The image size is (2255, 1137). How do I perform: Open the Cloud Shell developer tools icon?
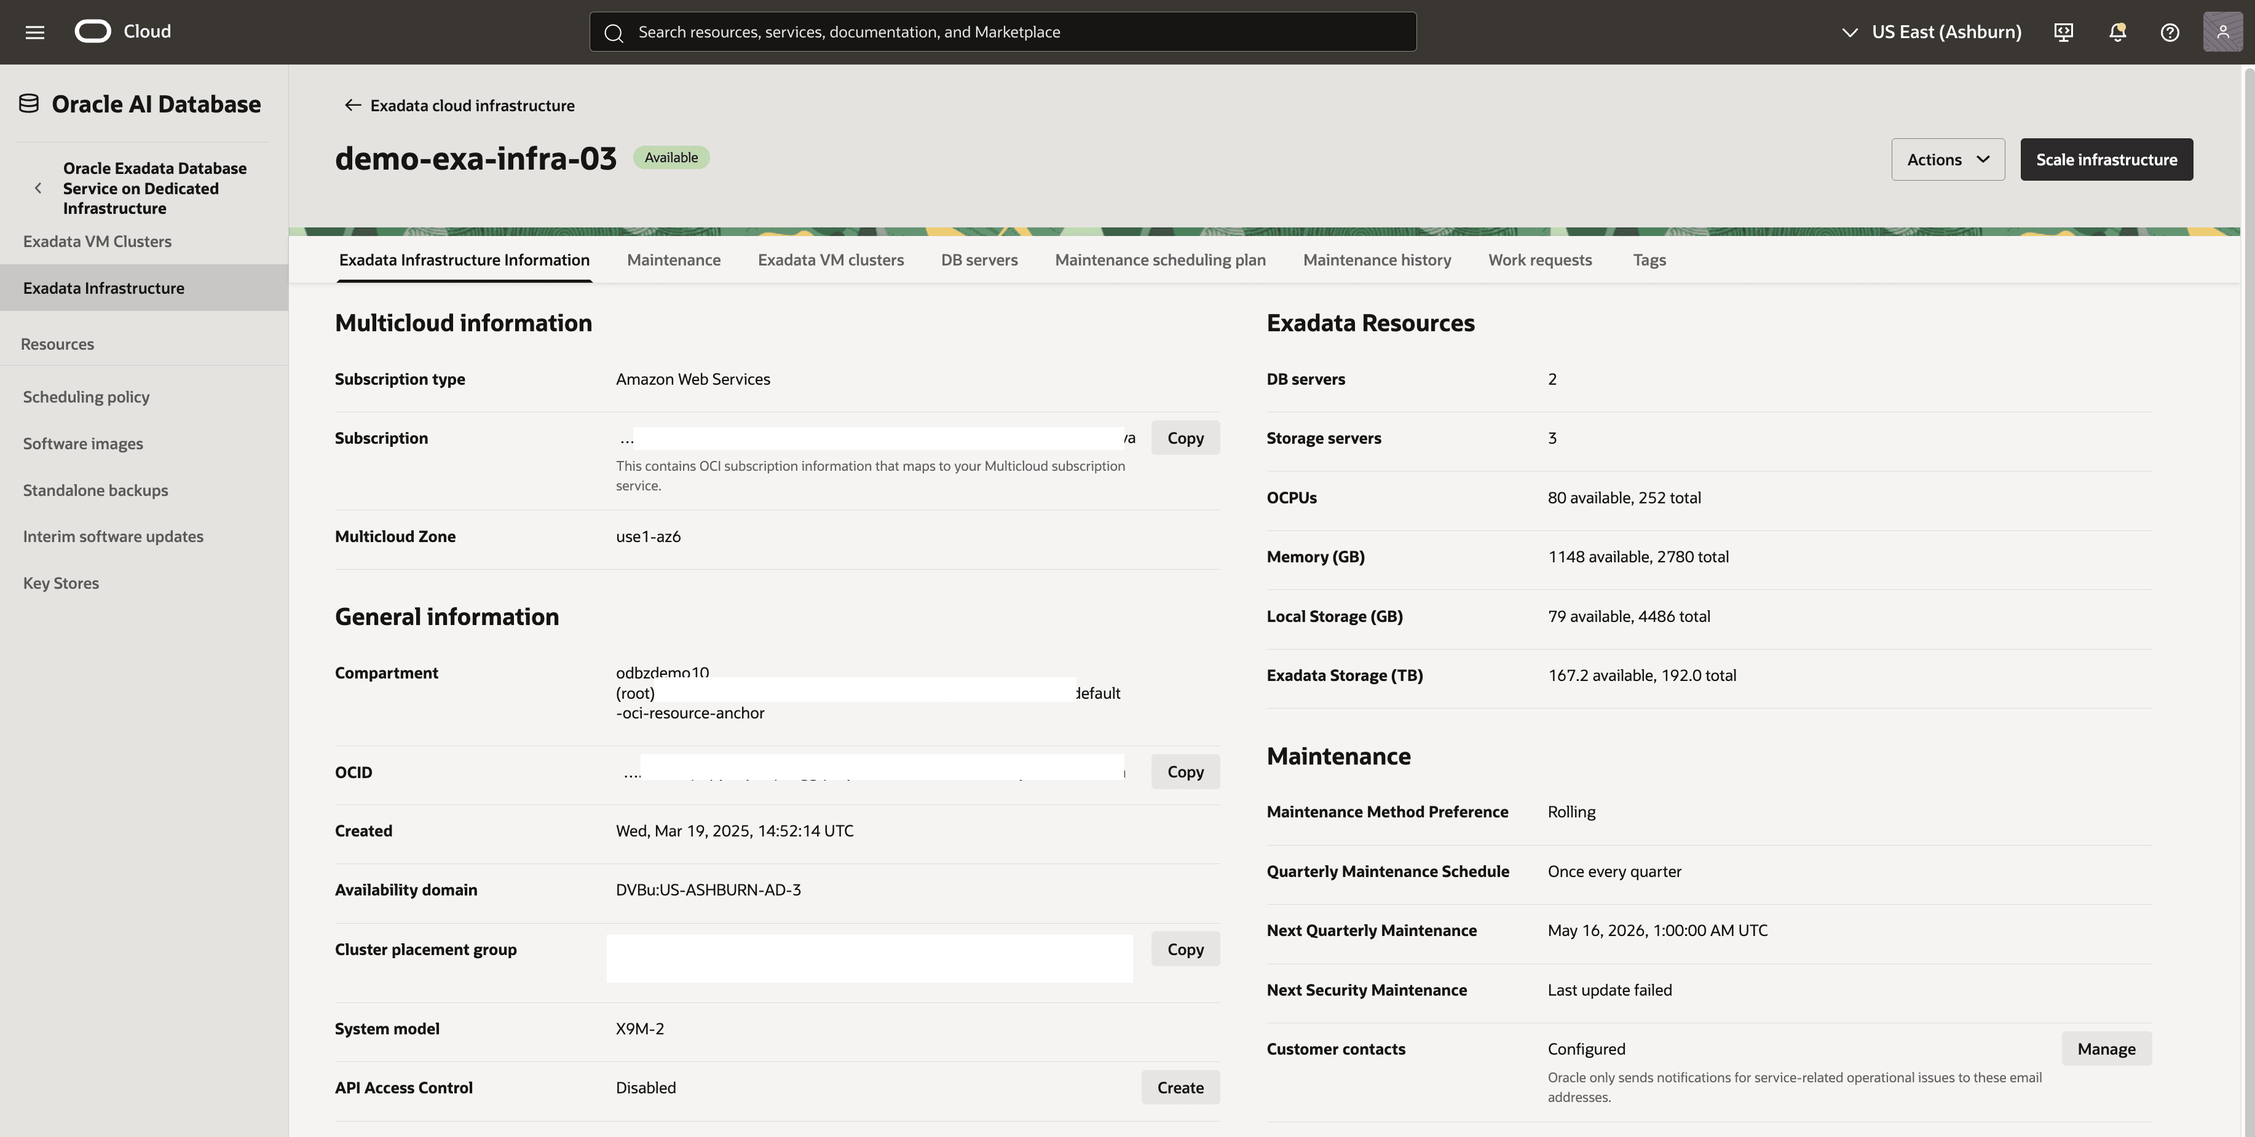click(x=2063, y=33)
